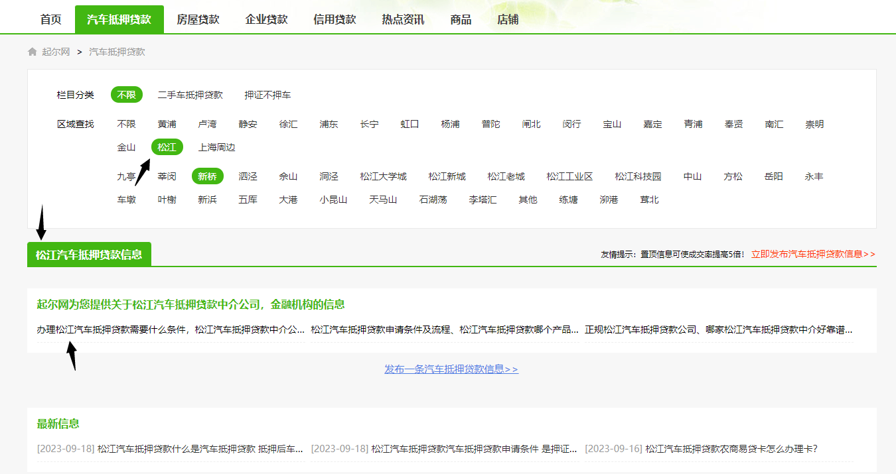Choose the 松江老城 sub-area
The image size is (896, 474).
coord(506,176)
